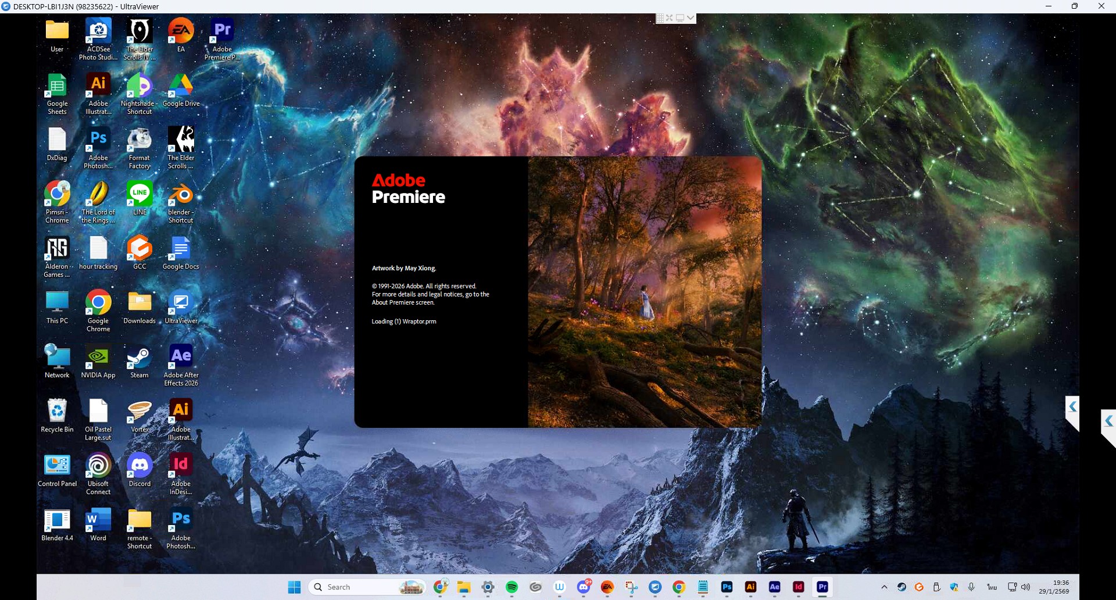Select the This PC desktop icon
The height and width of the screenshot is (600, 1116).
[x=57, y=308]
